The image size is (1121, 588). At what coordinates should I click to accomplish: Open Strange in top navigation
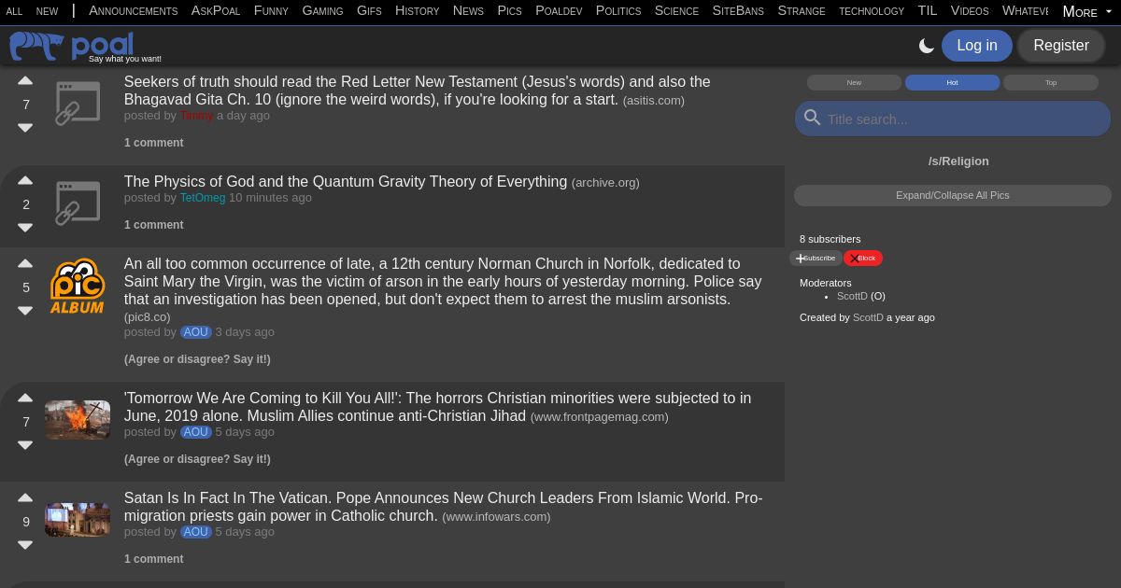click(802, 11)
